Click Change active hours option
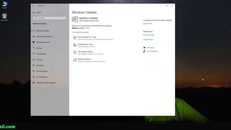The image size is (231, 130). tap(85, 44)
